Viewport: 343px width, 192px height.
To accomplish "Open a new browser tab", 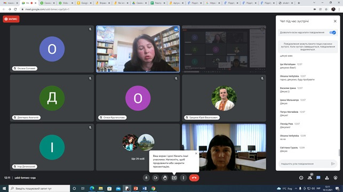I will (x=299, y=3).
